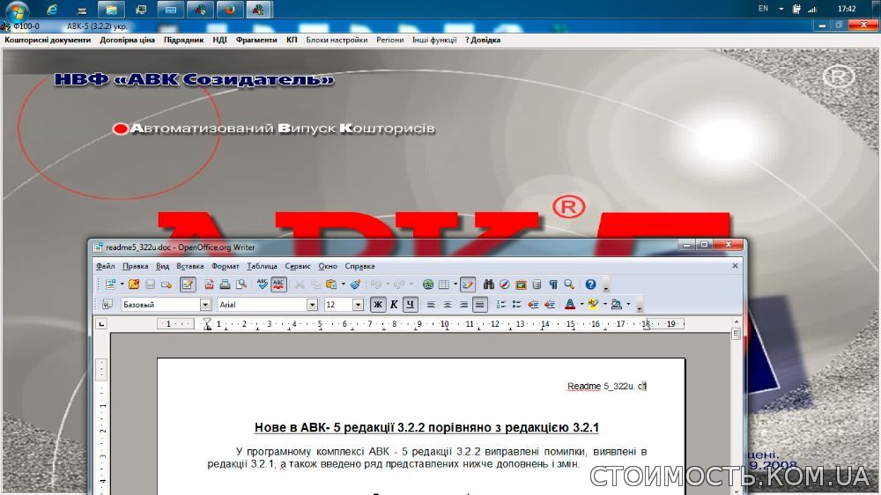
Task: Set Justified alignment icon
Action: tap(480, 305)
